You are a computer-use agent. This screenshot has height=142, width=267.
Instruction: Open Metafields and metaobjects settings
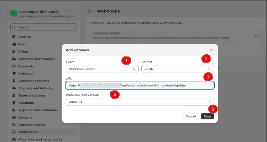point(40,139)
